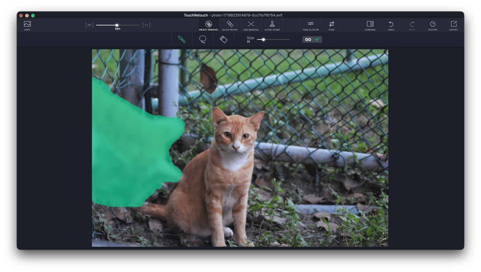The image size is (481, 272).
Task: Fit the image using the FIT button
Action: [x=89, y=25]
